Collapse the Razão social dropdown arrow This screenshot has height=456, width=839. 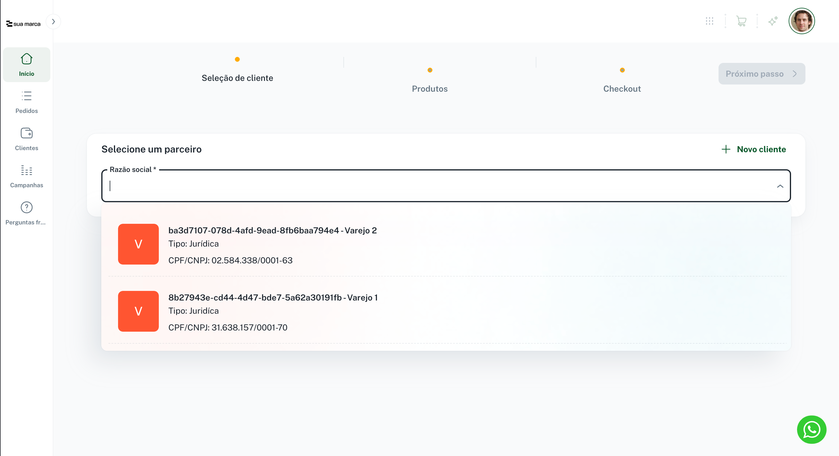pyautogui.click(x=780, y=186)
